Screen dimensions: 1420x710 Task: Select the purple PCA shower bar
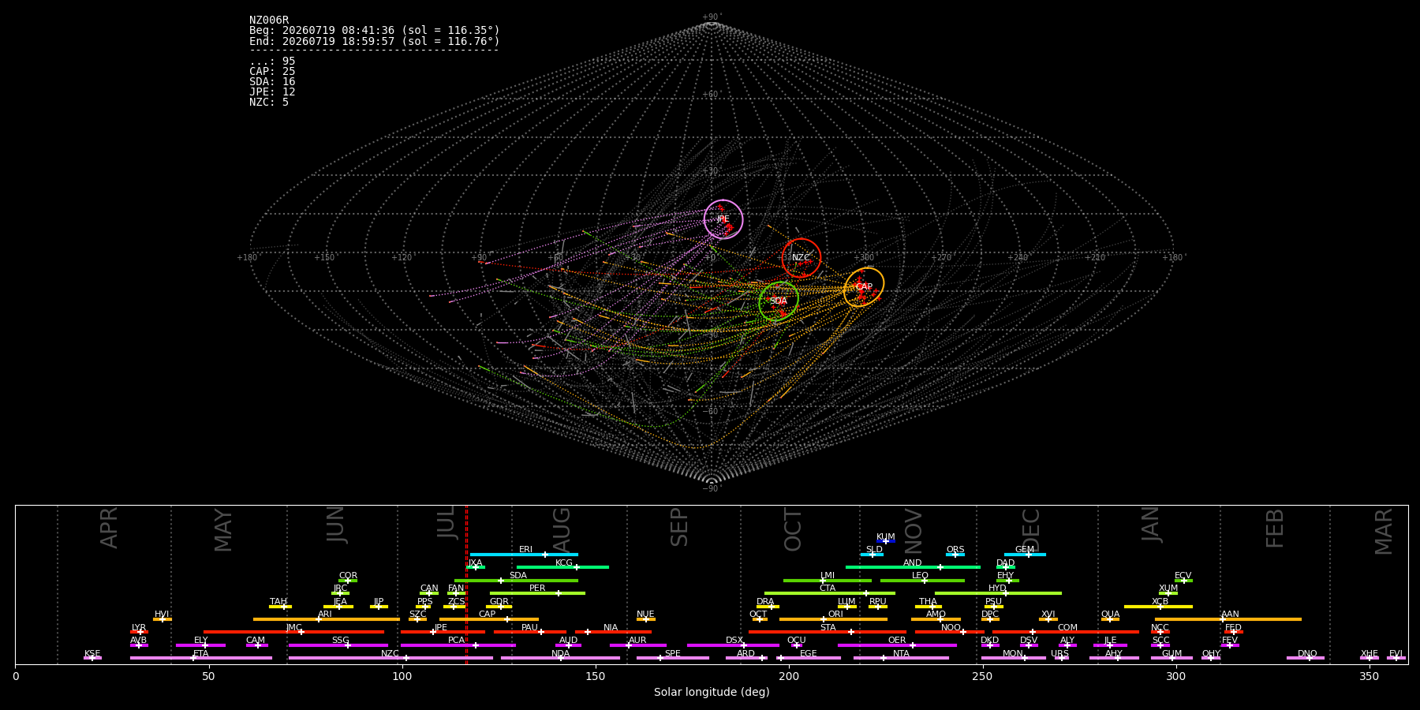click(458, 645)
